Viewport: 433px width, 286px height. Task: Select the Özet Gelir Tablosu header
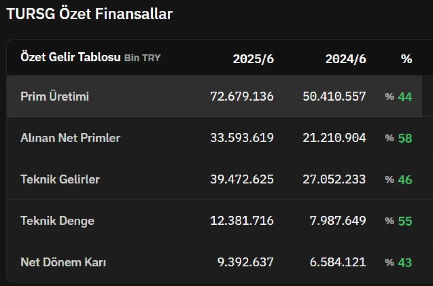71,57
